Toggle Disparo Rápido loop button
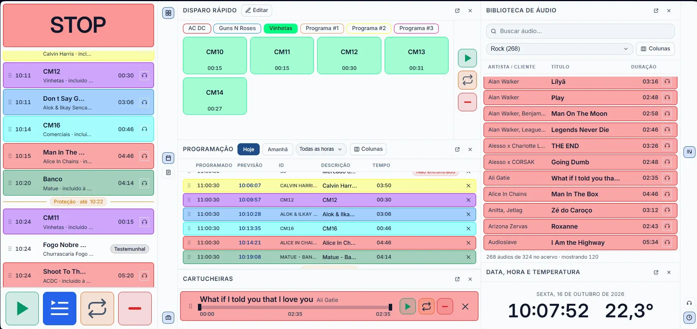 (x=467, y=80)
